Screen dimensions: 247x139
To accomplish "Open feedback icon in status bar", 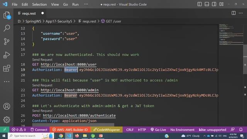I will pos(232,130).
